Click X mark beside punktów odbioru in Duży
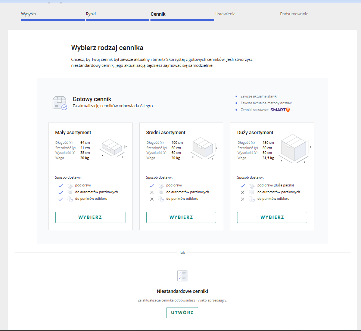 click(243, 199)
